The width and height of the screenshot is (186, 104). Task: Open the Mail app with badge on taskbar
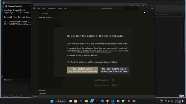[x=92, y=101]
